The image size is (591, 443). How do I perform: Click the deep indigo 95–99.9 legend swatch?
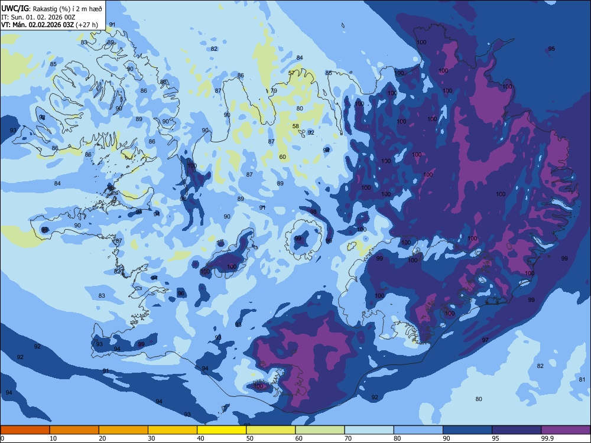[517, 430]
